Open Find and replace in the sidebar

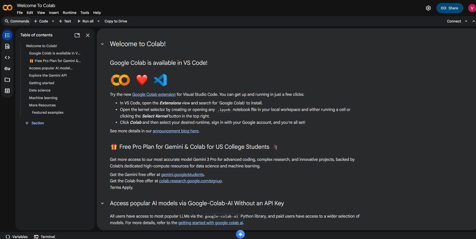7,46
